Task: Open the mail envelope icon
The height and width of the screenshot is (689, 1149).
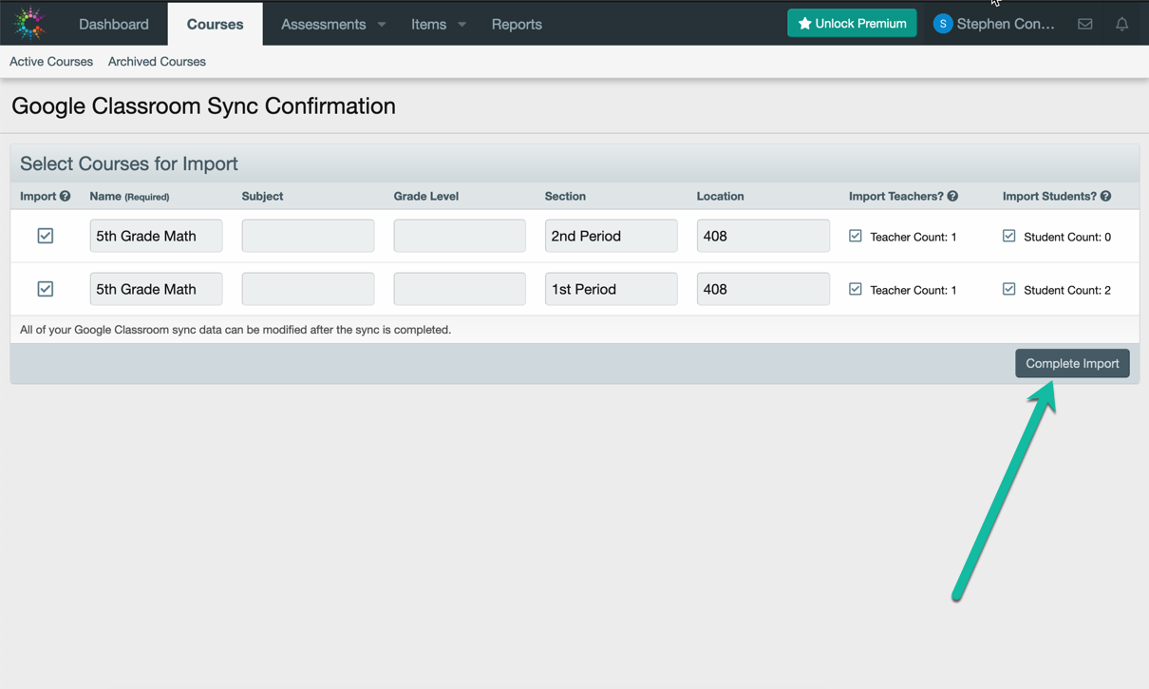Action: point(1084,24)
